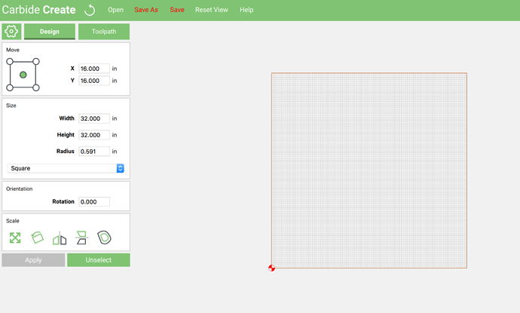Screen dimensions: 520x313
Task: Select the top-left anchor point
Action: pyautogui.click(x=10, y=61)
